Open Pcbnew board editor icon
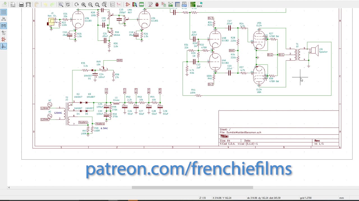Image resolution: width=359 pixels, height=201 pixels. 193,4
